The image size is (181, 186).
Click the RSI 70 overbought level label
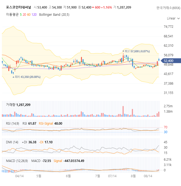click(x=166, y=127)
